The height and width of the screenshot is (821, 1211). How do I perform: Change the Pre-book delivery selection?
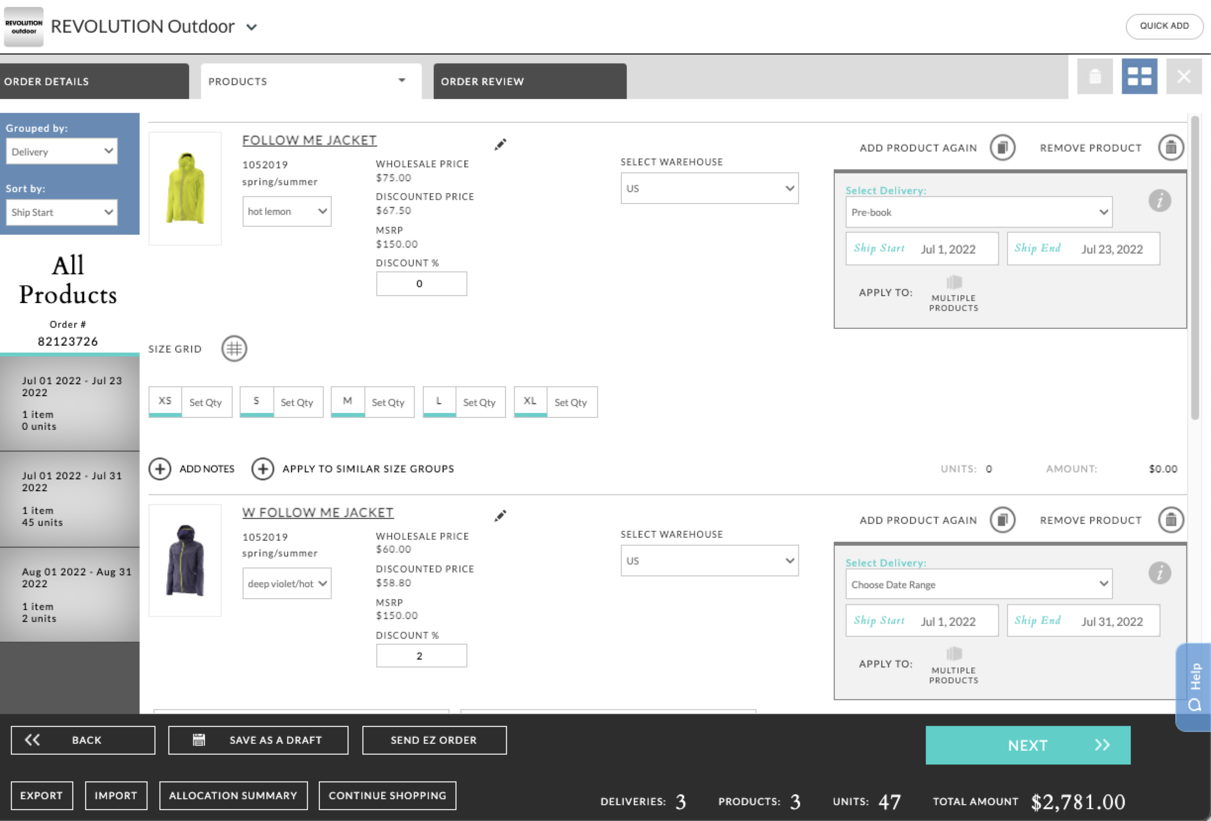tap(978, 211)
